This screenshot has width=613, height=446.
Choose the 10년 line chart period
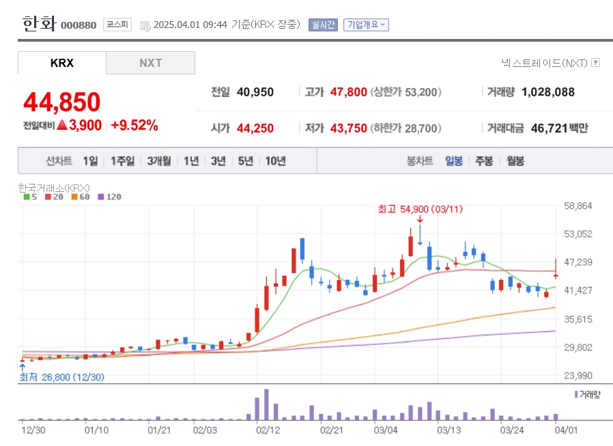(x=275, y=161)
